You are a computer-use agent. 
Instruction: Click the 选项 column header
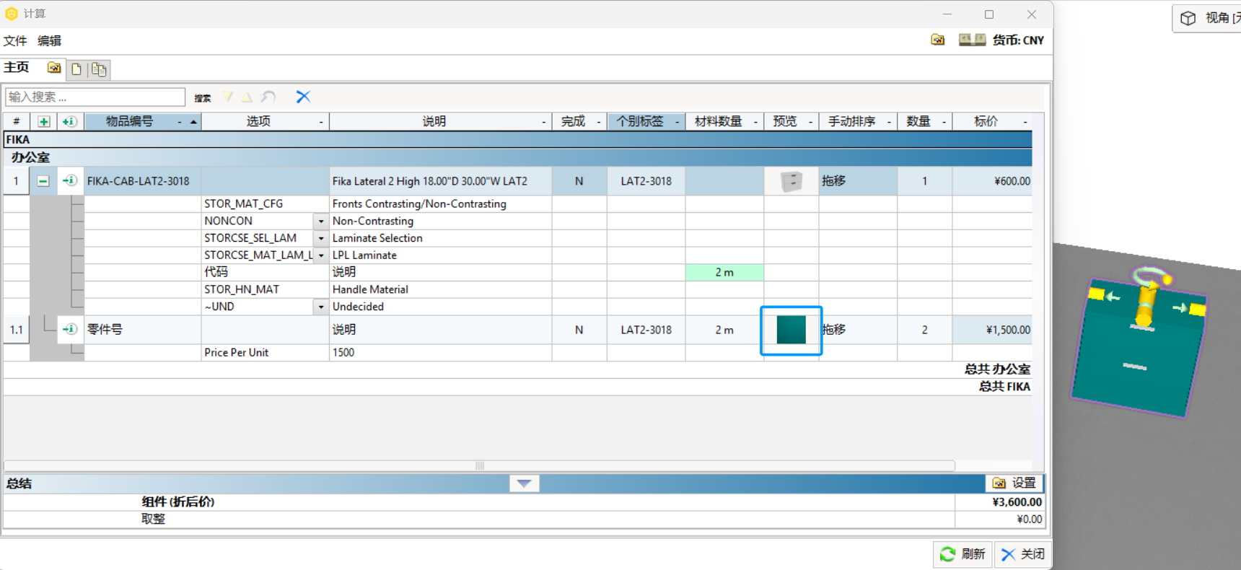(265, 121)
